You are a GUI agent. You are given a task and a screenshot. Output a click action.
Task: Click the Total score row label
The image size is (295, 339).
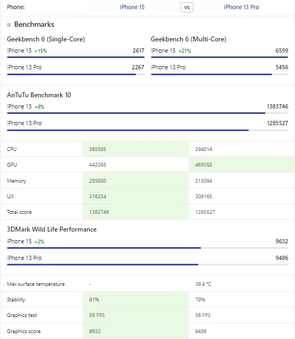19,212
